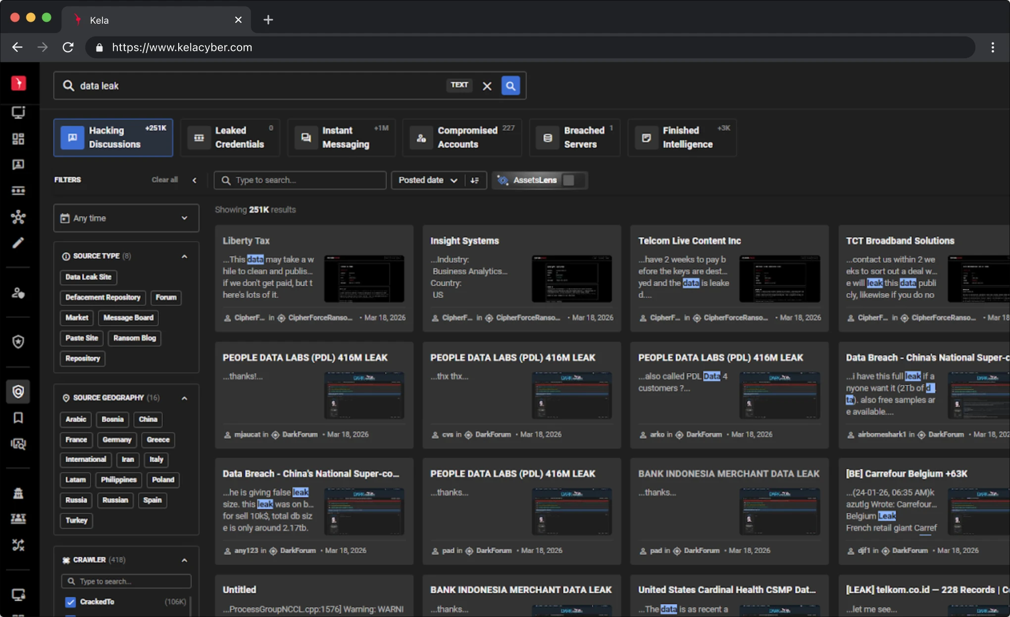This screenshot has width=1010, height=617.
Task: Open the Liberty Tax result card title
Action: [246, 241]
